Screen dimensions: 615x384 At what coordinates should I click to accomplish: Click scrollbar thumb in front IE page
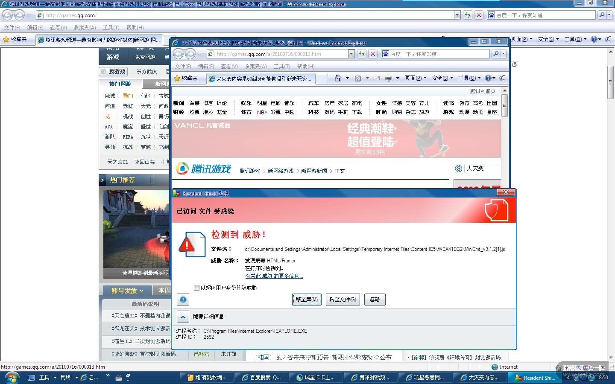[x=504, y=105]
